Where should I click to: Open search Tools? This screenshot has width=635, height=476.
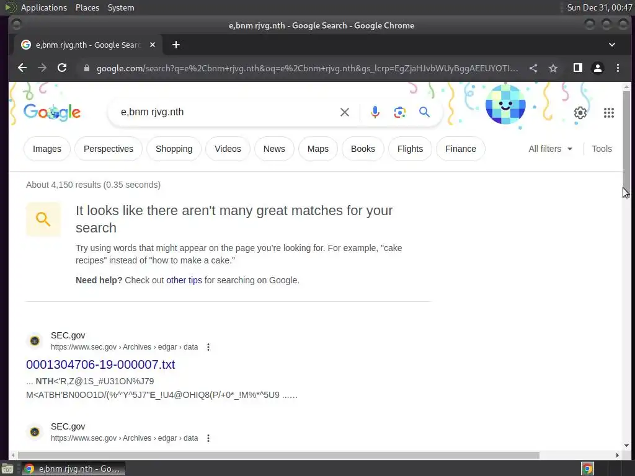pos(602,149)
